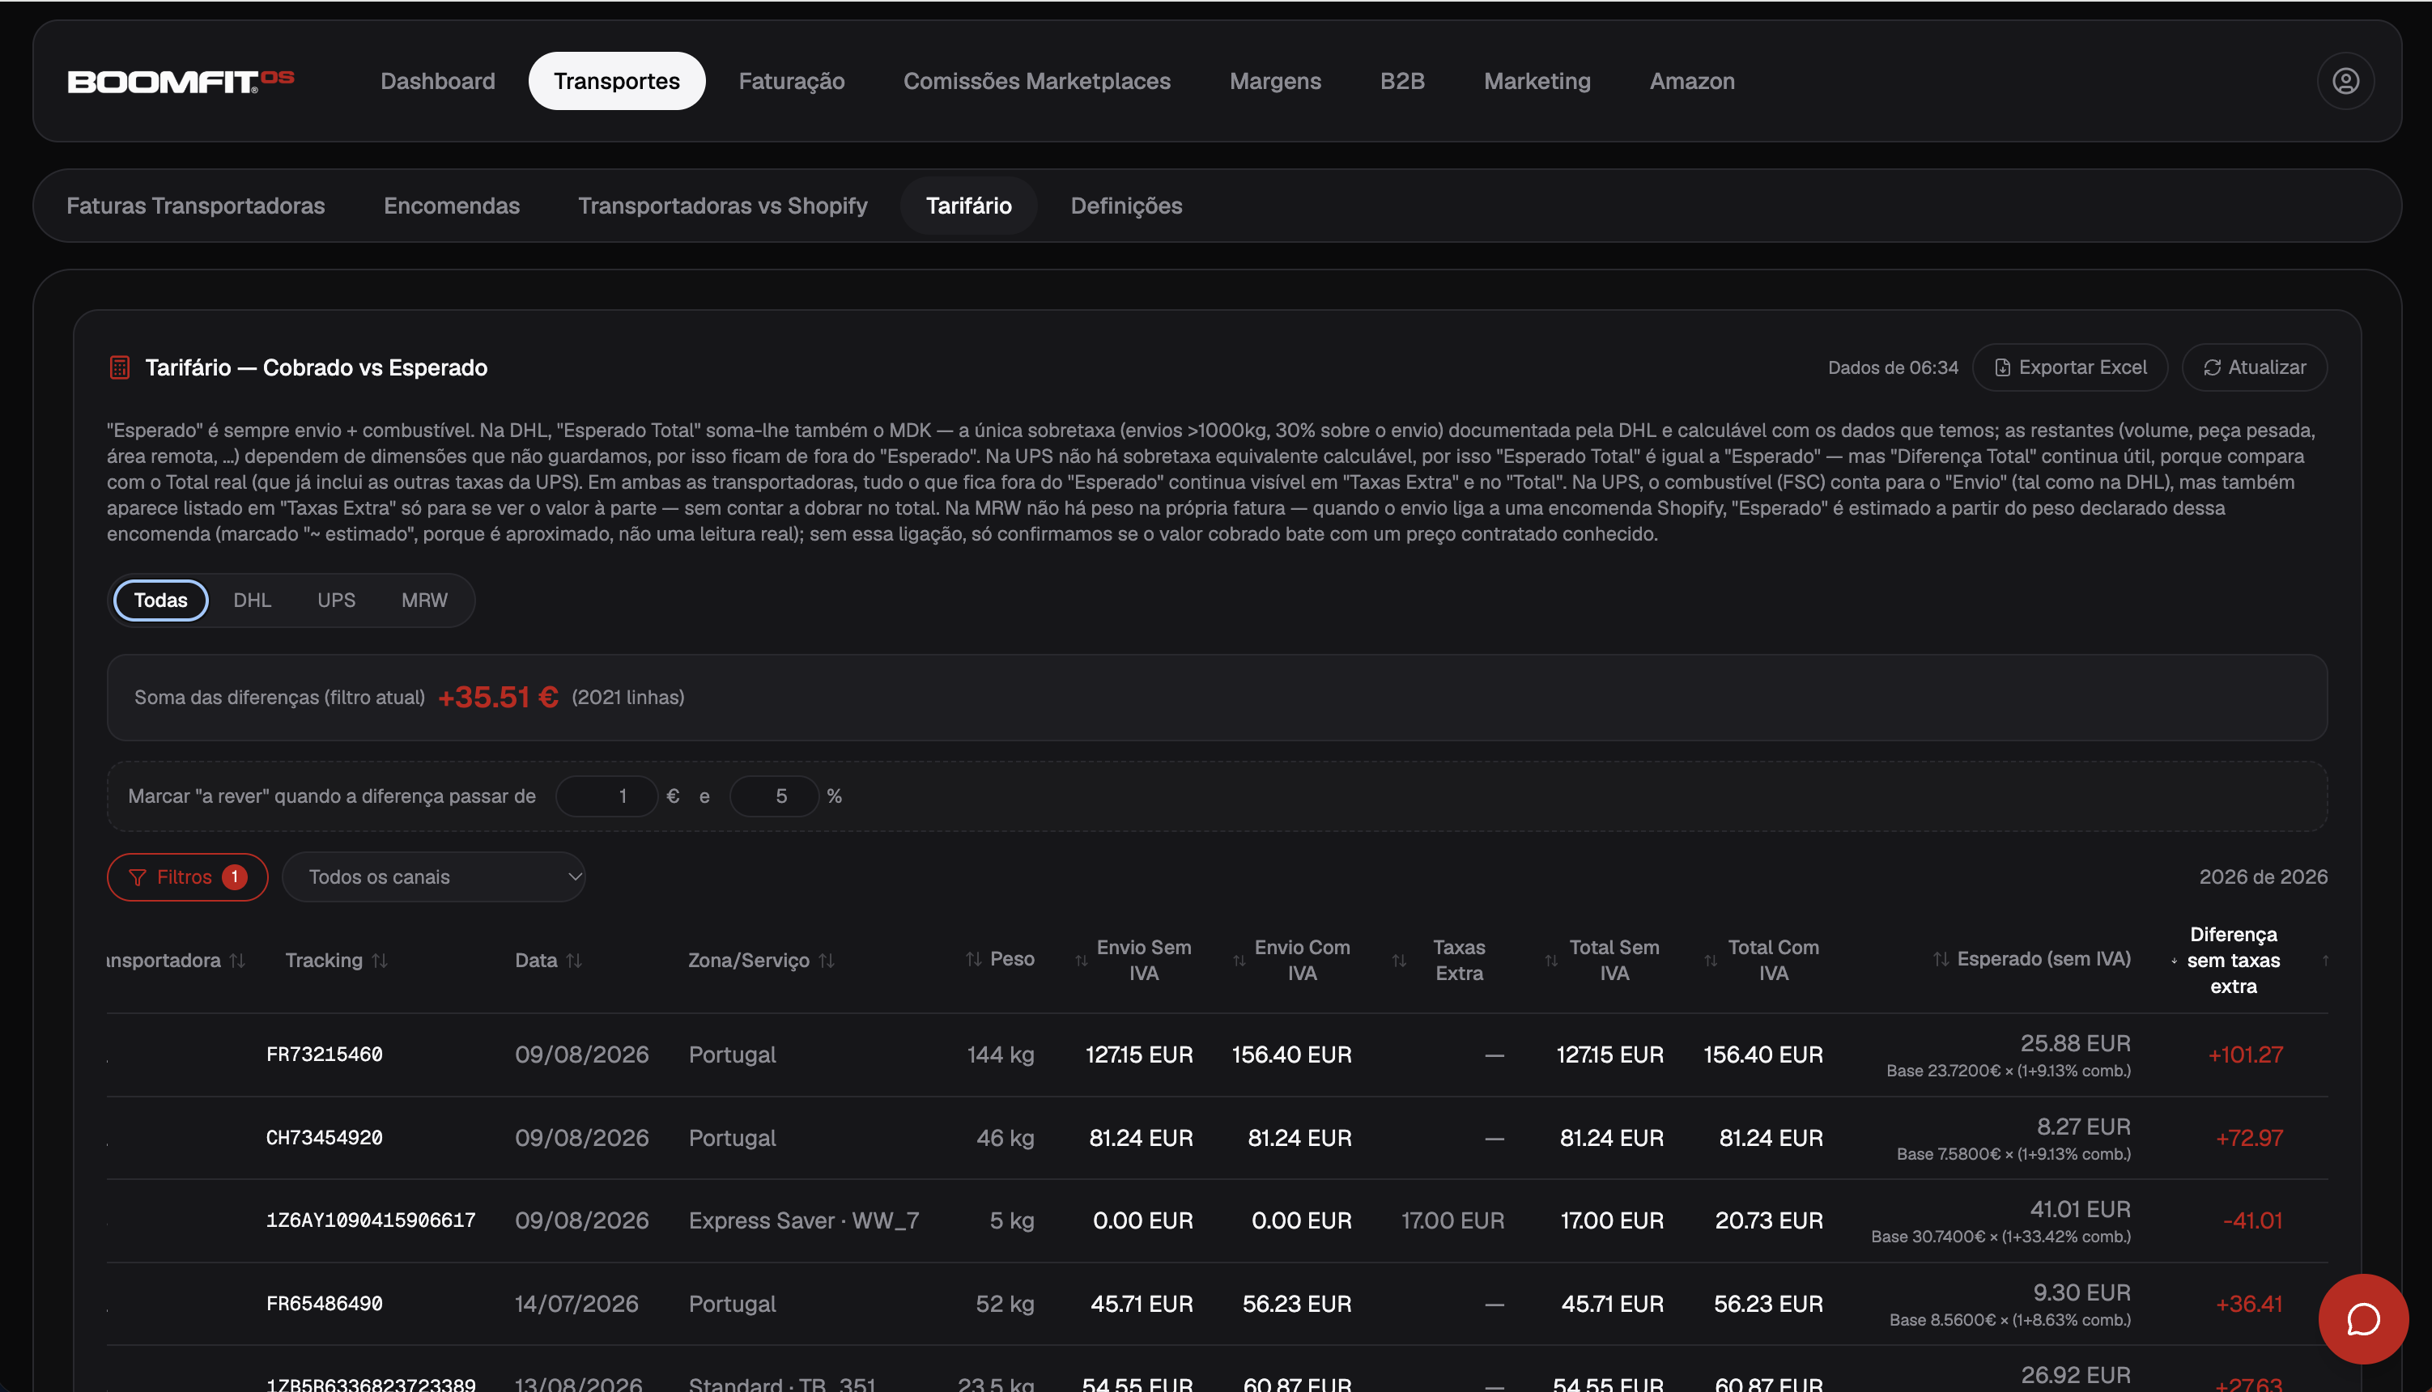Filter by MRW carrier
Screen dimensions: 2432x1392
coord(424,601)
